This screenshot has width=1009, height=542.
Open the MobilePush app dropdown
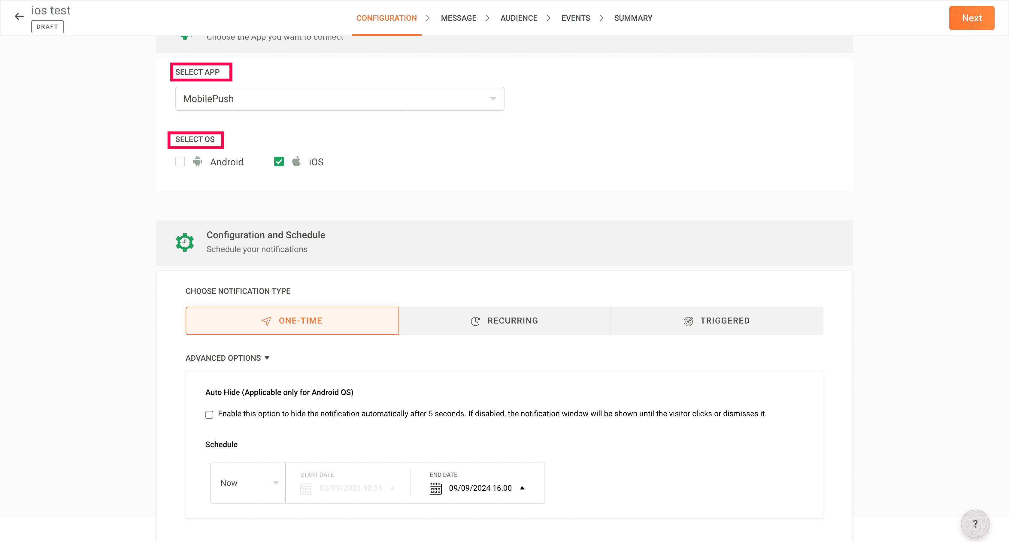click(340, 99)
